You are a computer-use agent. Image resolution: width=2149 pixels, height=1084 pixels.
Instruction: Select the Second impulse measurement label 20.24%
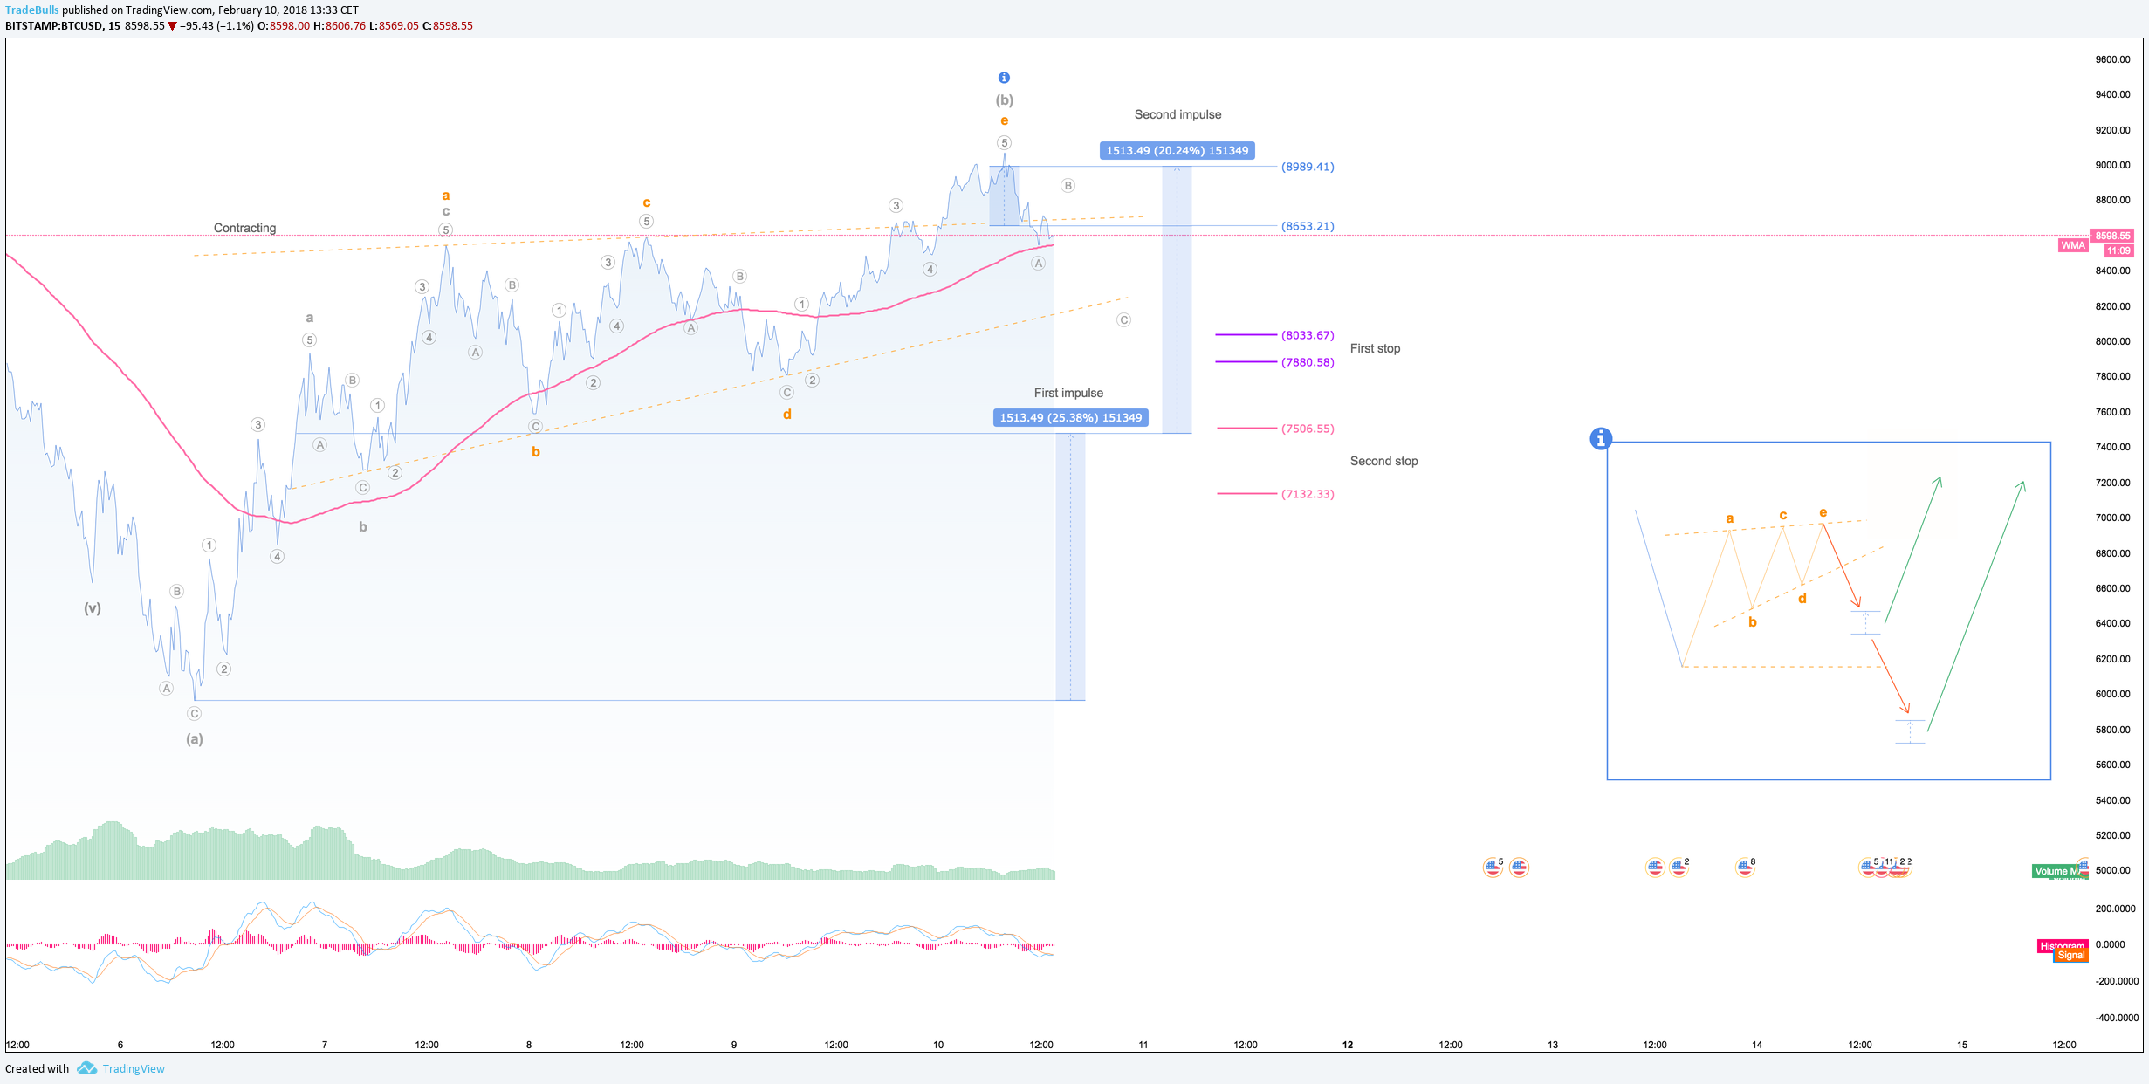click(1177, 151)
